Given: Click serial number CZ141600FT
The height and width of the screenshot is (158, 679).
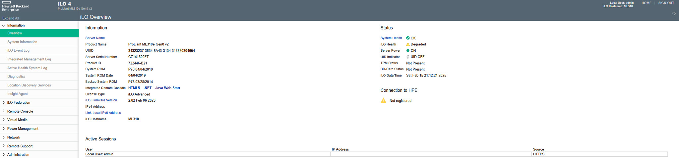Looking at the screenshot, I should tap(139, 57).
